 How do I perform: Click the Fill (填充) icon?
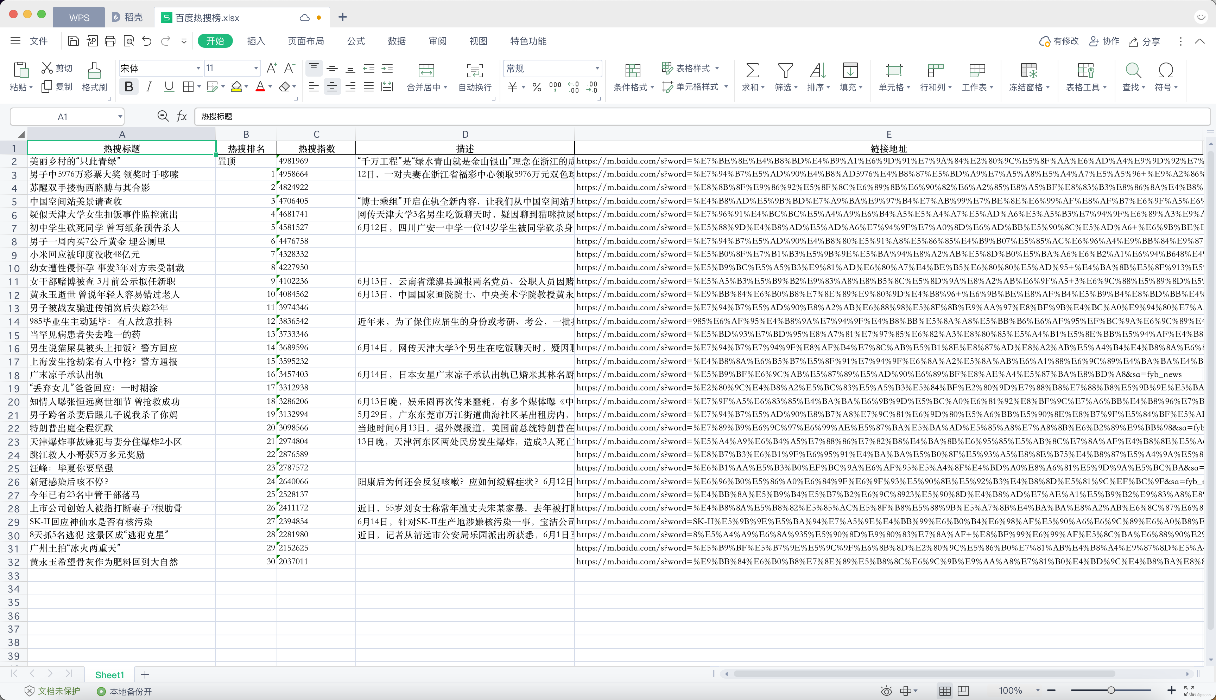(x=850, y=71)
